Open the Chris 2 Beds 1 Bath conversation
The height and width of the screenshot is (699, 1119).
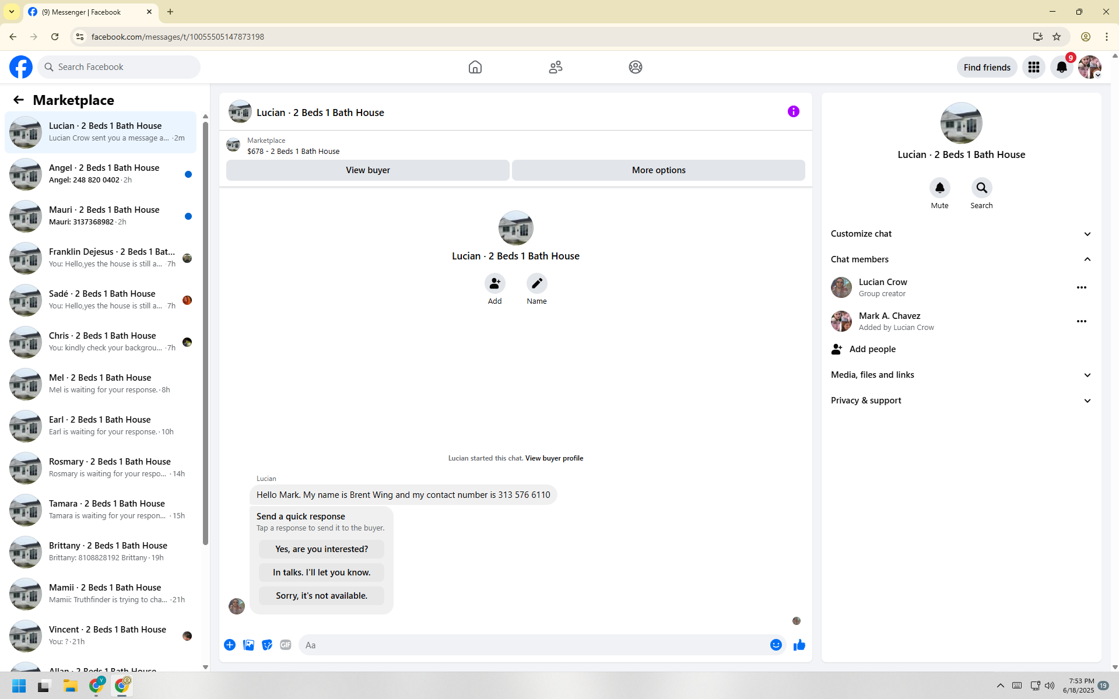click(x=100, y=342)
